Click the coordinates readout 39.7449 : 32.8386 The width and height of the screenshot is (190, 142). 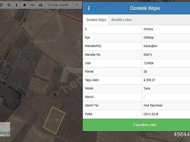point(58,5)
